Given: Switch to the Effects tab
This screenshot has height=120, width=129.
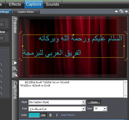Looking at the screenshot, I should tap(15, 5).
